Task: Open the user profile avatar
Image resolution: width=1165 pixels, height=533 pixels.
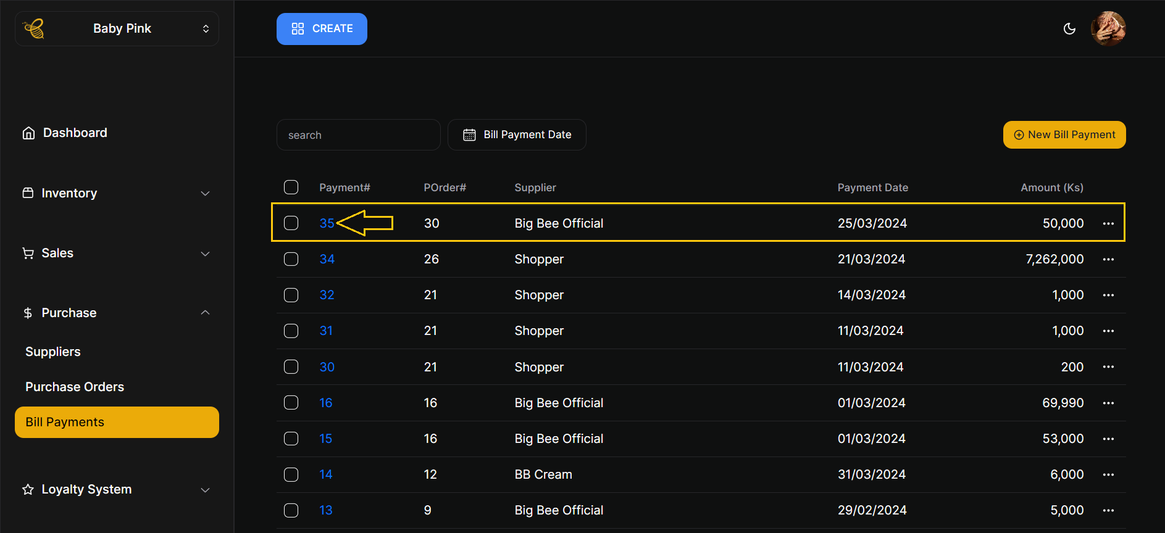Action: tap(1108, 29)
